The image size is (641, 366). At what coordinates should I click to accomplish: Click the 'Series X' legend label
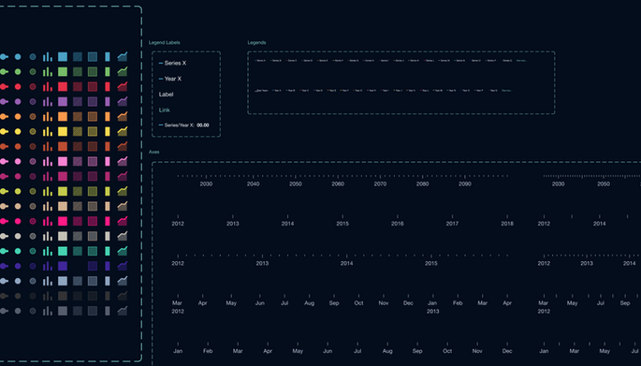[172, 63]
